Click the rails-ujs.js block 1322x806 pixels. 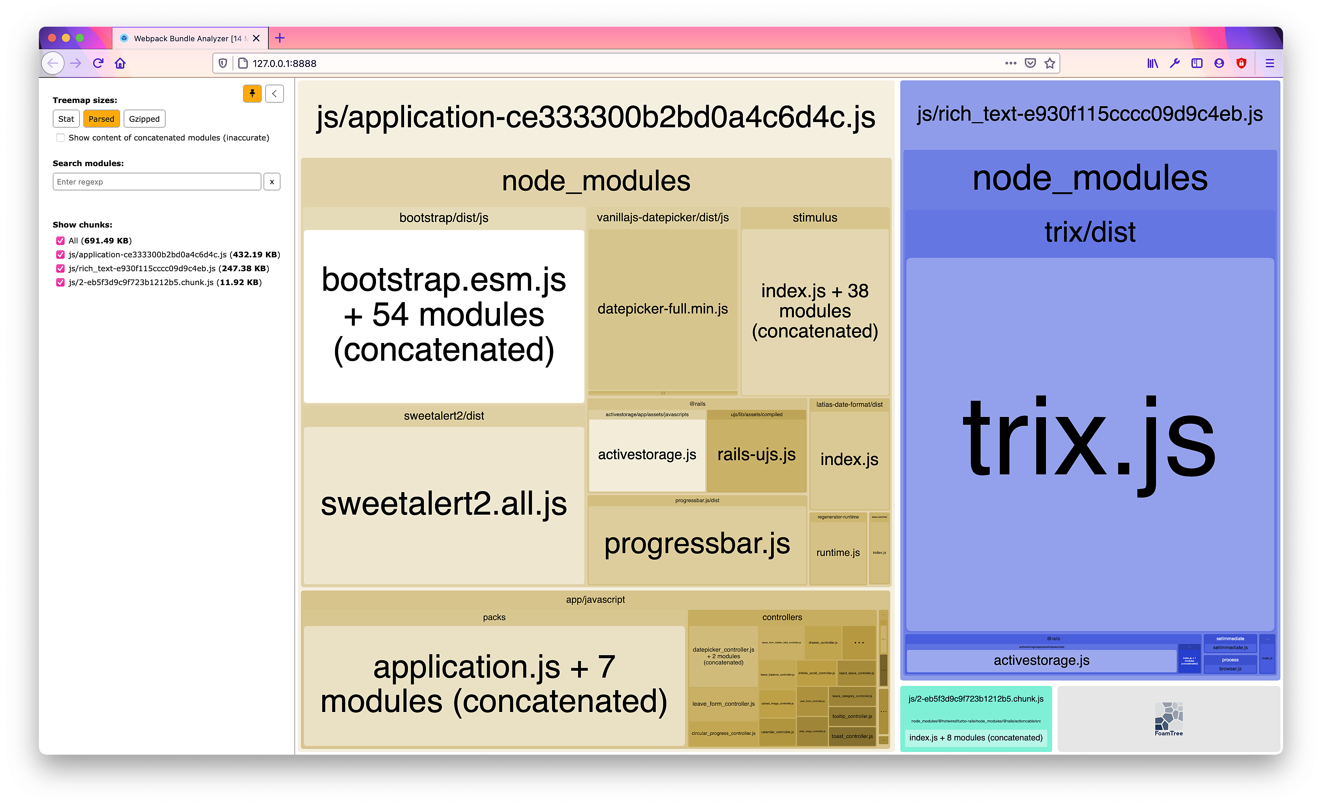pos(756,455)
